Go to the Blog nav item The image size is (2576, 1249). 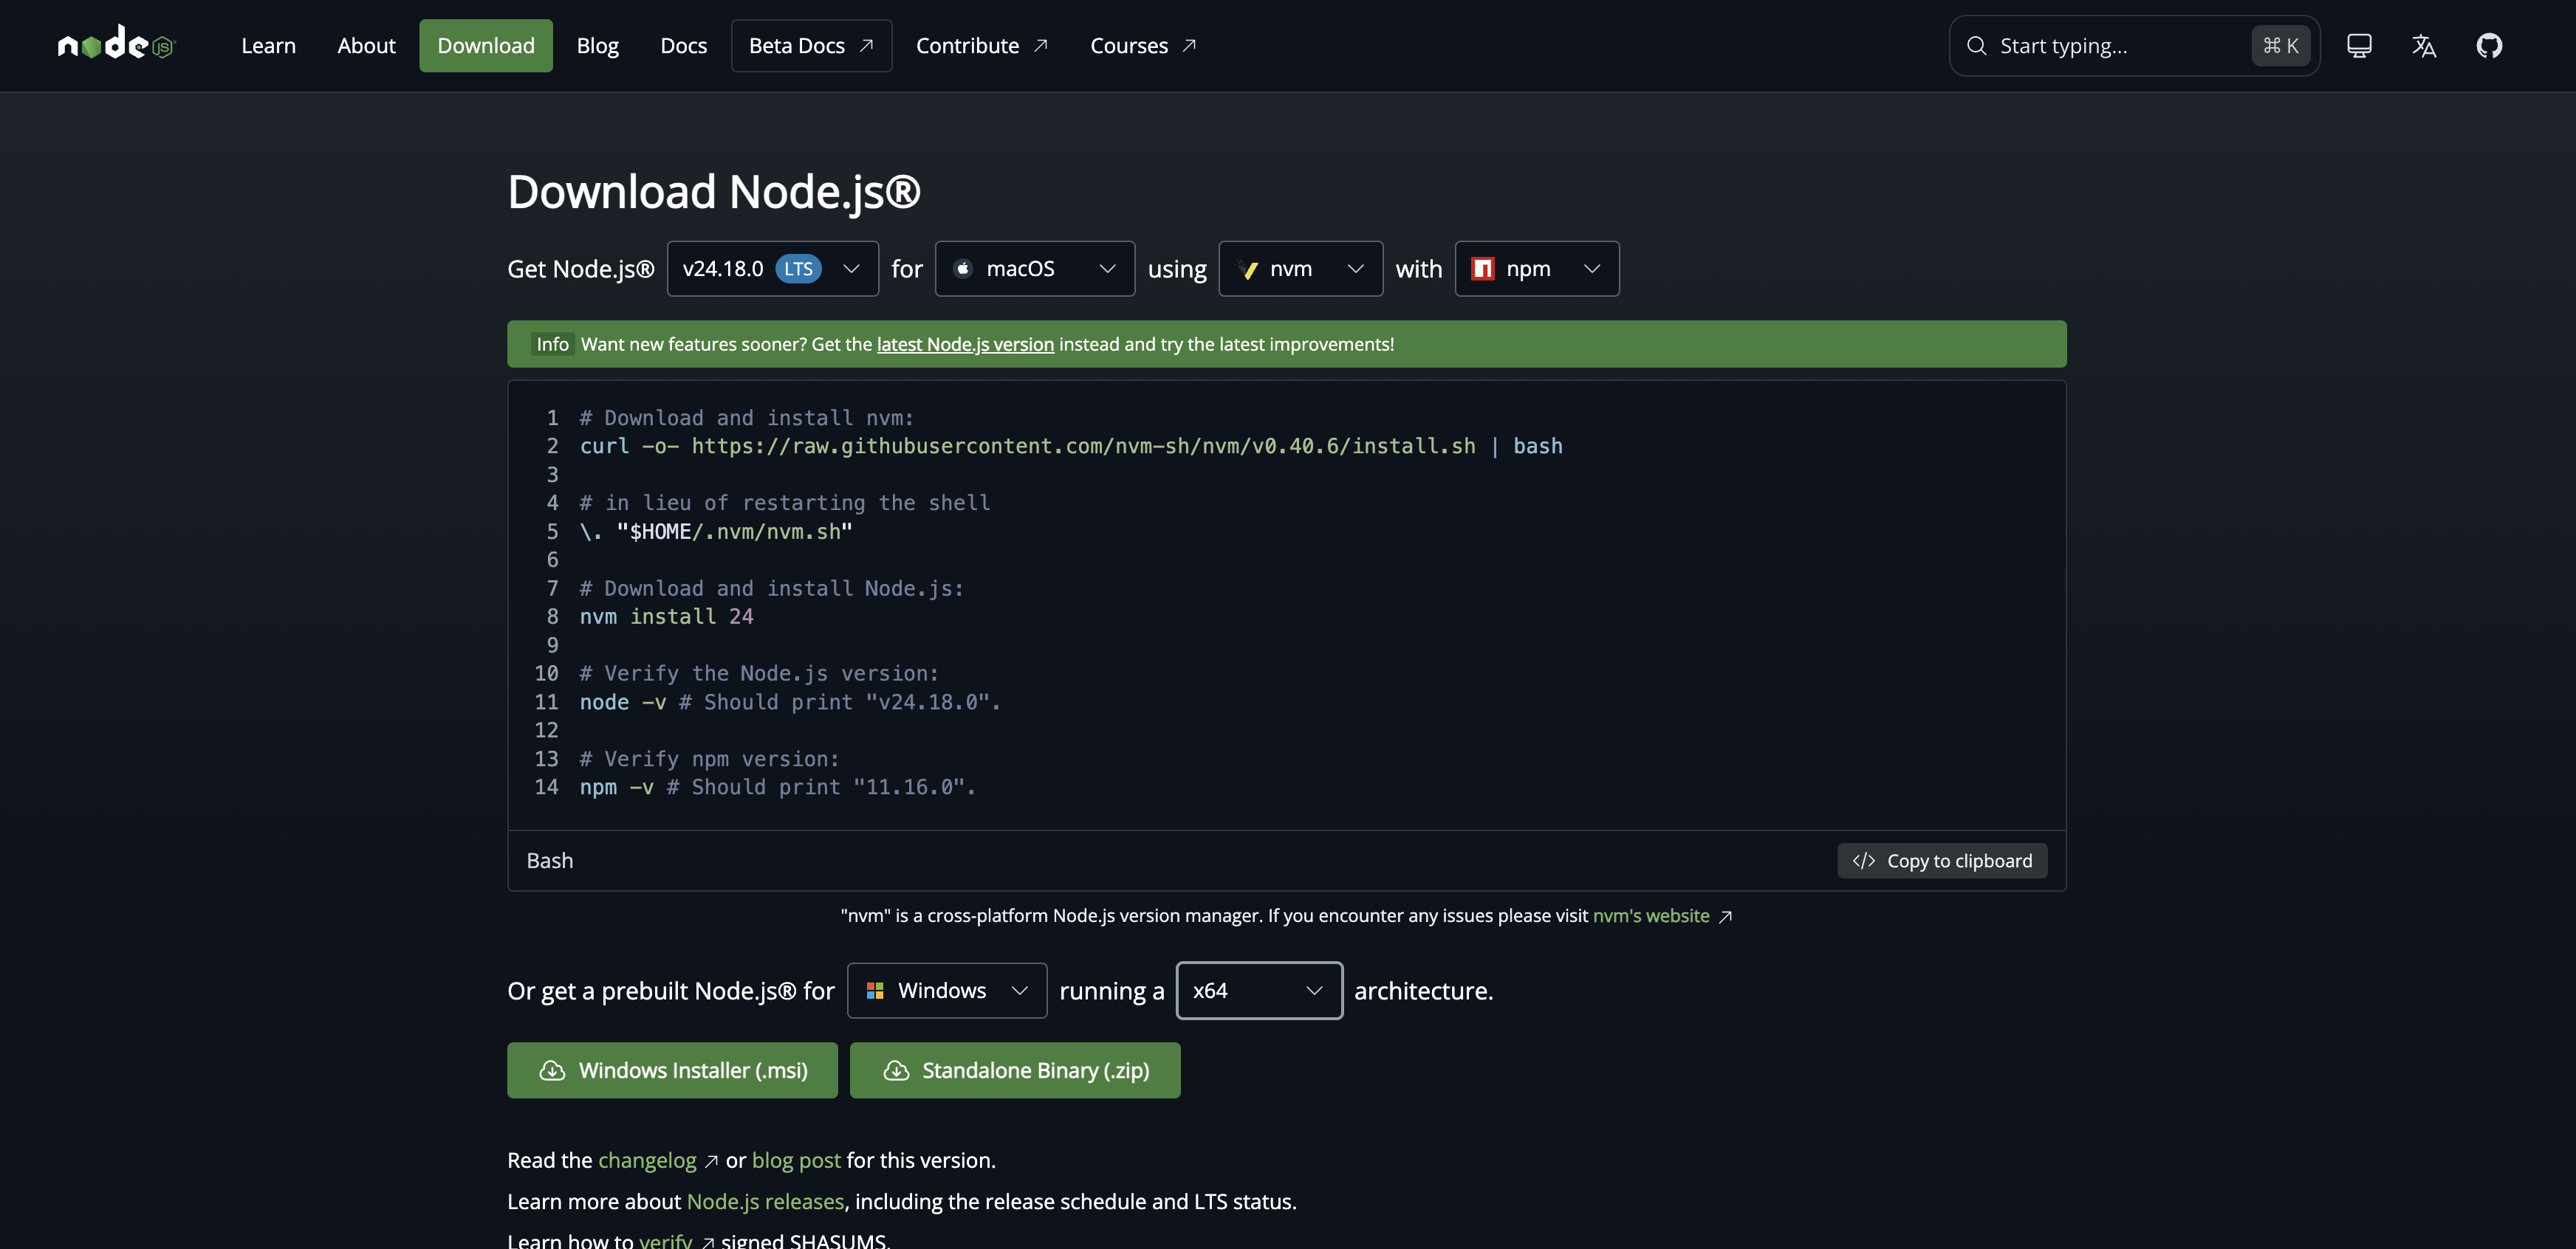coord(597,45)
